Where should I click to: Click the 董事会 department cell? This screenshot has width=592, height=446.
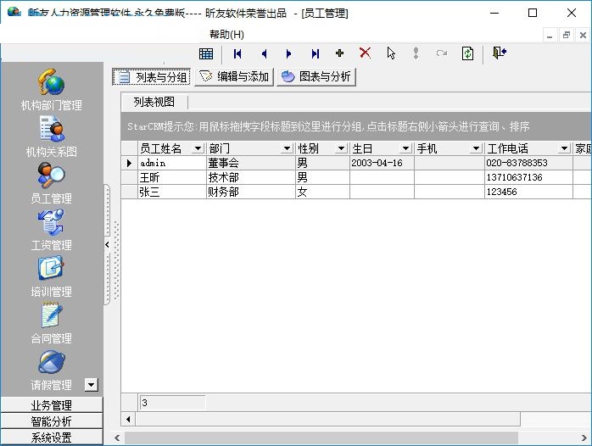tap(251, 163)
